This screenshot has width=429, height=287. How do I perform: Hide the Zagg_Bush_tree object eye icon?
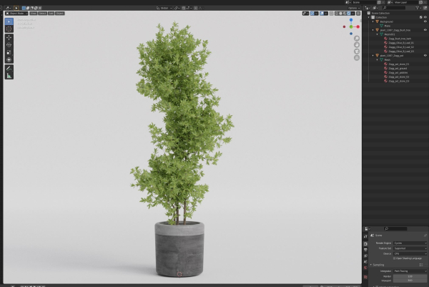click(x=425, y=30)
